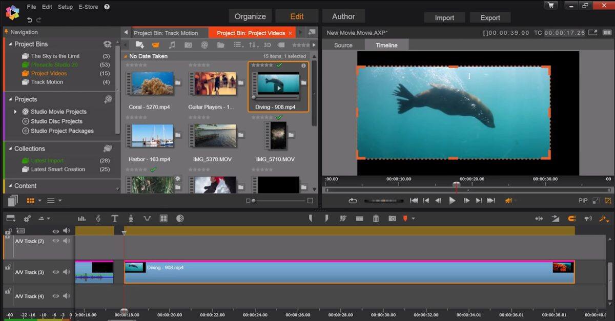This screenshot has width=615, height=321.
Task: Click the Export button
Action: point(489,17)
